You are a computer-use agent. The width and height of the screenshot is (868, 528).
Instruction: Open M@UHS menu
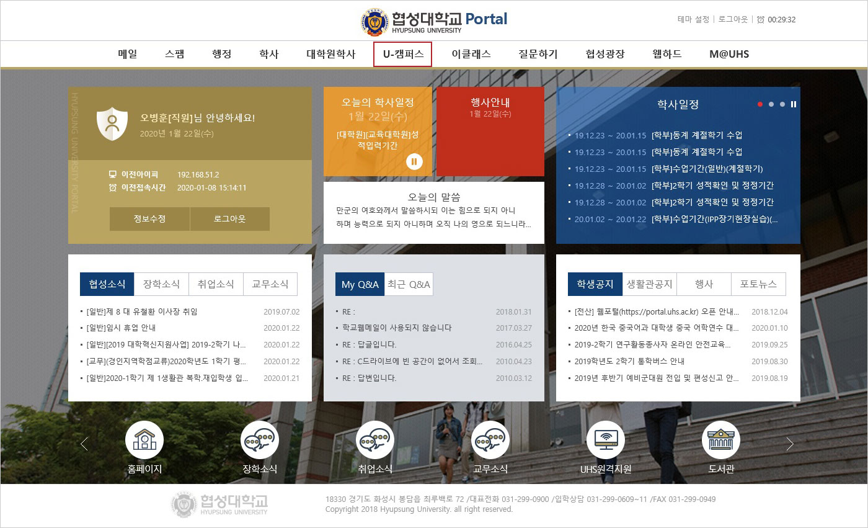729,54
